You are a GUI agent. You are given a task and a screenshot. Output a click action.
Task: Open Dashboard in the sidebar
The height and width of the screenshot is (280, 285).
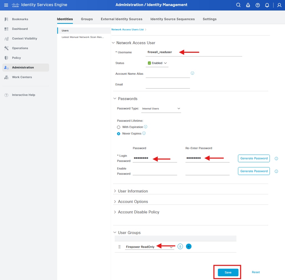[26, 29]
